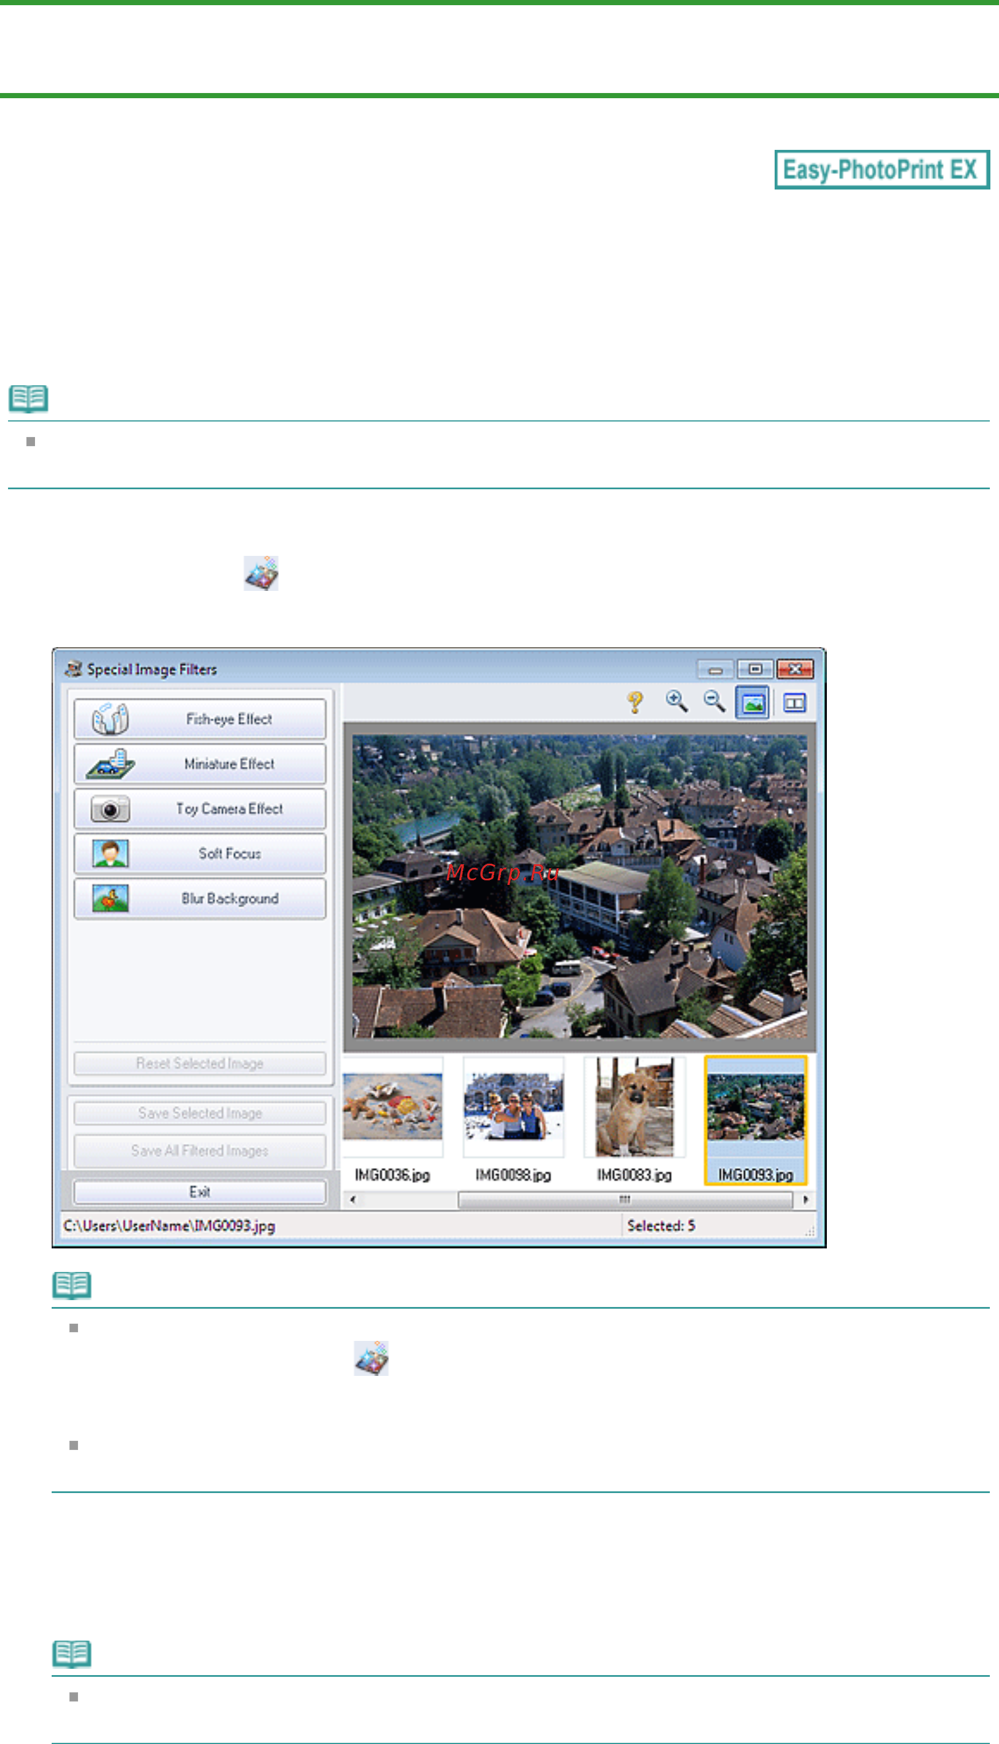Click the window resize grip in status bar

810,1231
